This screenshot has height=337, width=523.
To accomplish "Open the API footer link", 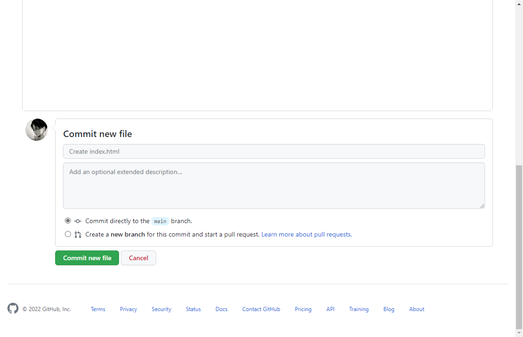I will pos(330,309).
